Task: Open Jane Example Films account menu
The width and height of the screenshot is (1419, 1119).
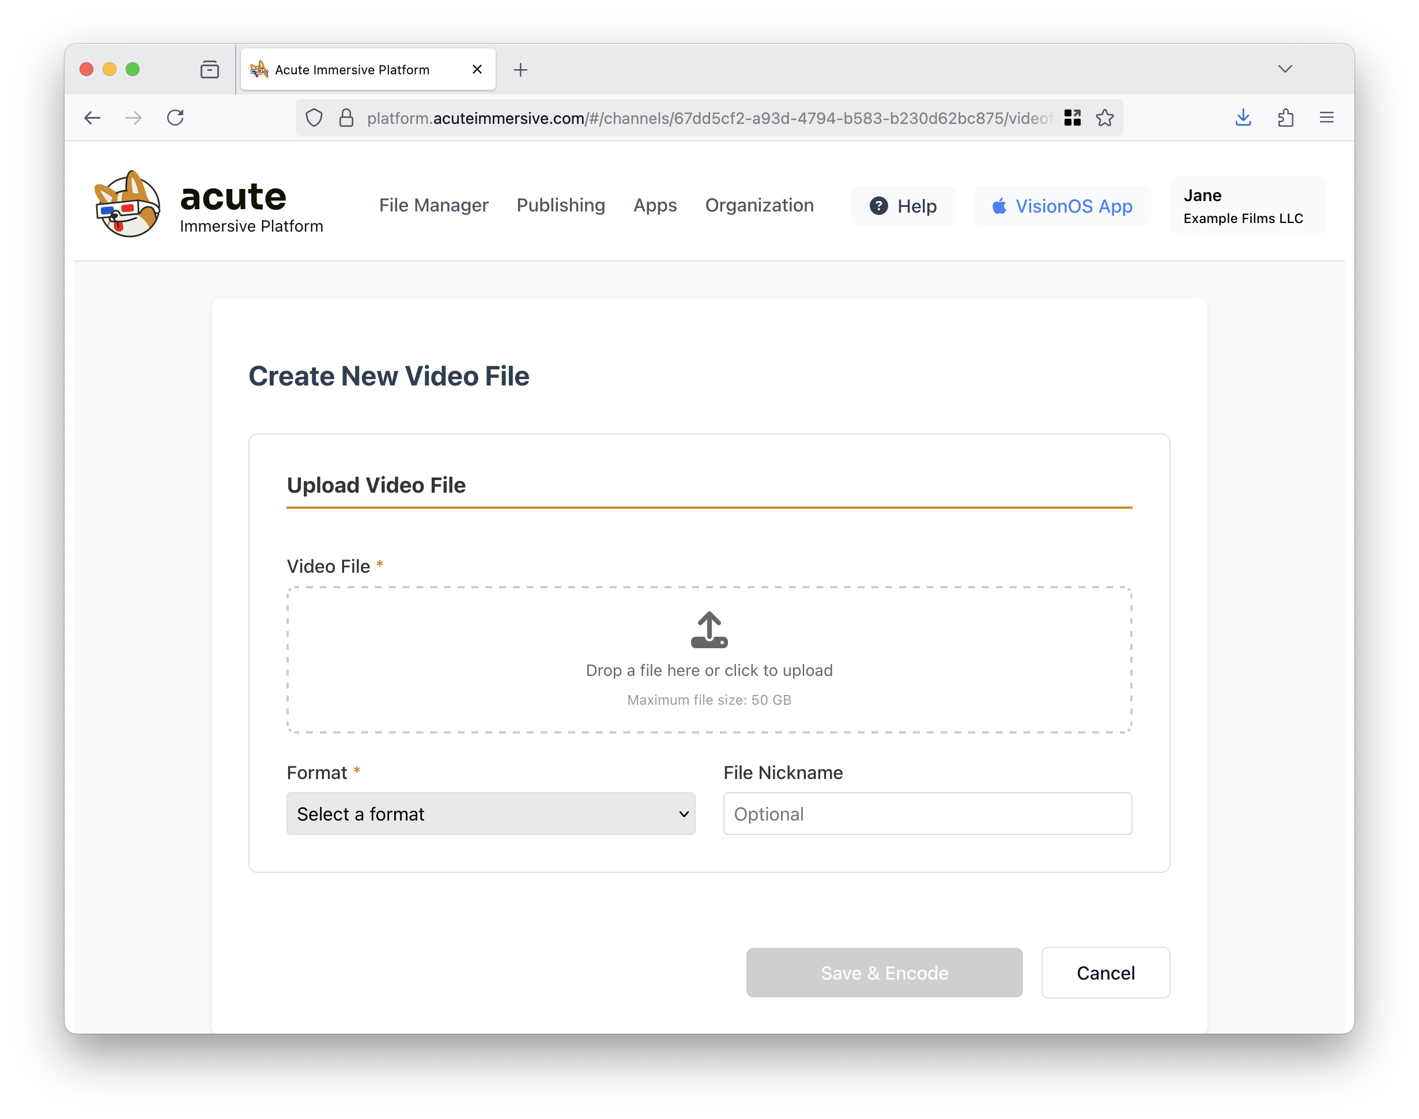Action: [1247, 206]
